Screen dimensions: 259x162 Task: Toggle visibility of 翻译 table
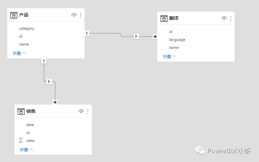click(x=224, y=18)
